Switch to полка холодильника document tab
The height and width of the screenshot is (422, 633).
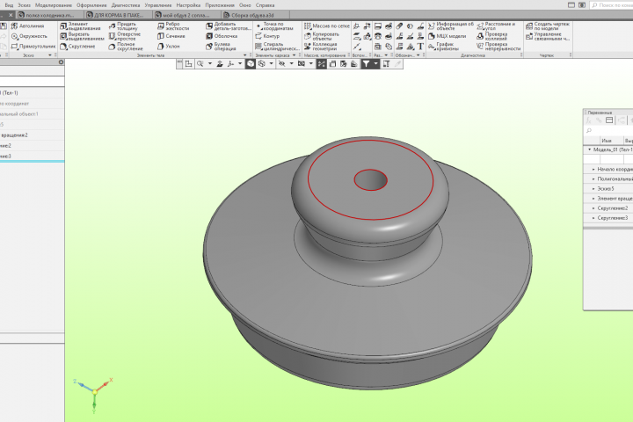50,15
